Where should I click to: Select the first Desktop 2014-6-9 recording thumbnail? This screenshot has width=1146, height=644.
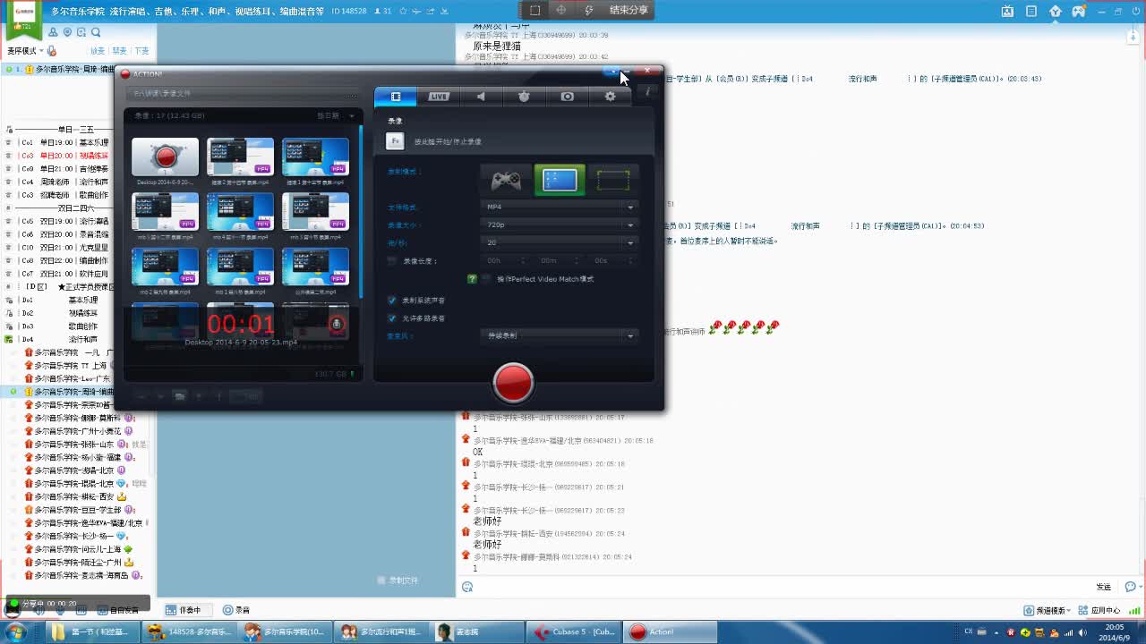[165, 158]
